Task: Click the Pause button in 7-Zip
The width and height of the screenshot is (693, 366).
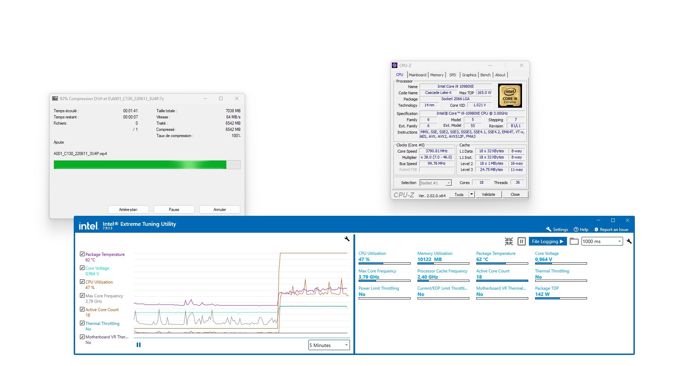Action: click(174, 210)
